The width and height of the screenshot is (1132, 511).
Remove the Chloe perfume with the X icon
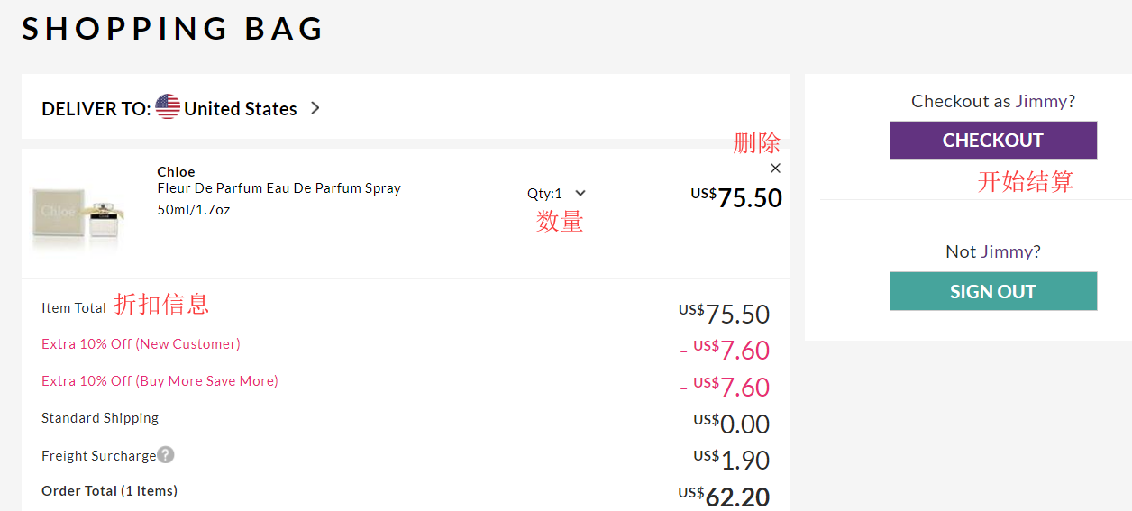tap(775, 169)
